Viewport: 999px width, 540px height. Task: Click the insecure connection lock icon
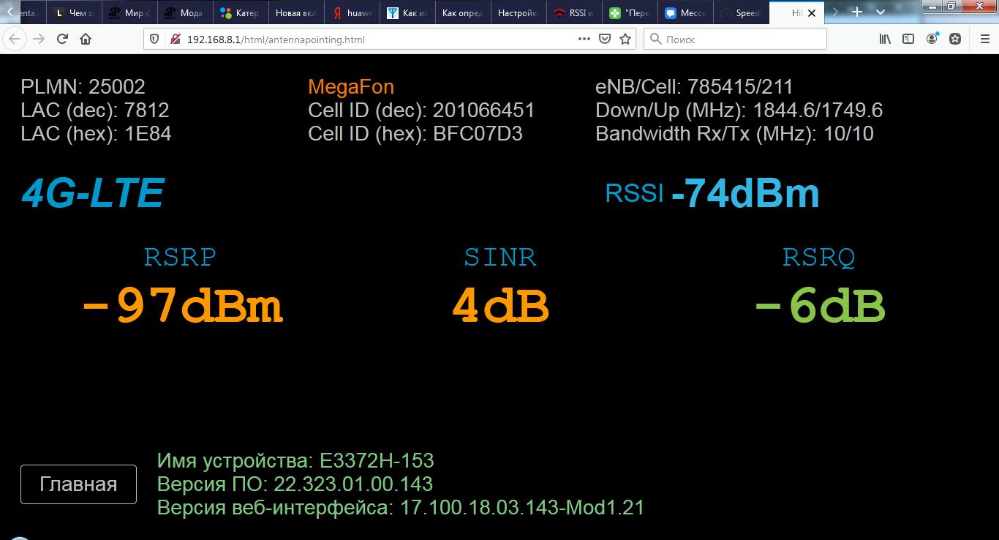pos(175,40)
